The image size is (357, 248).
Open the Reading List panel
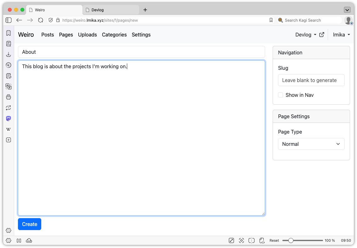pos(8,44)
